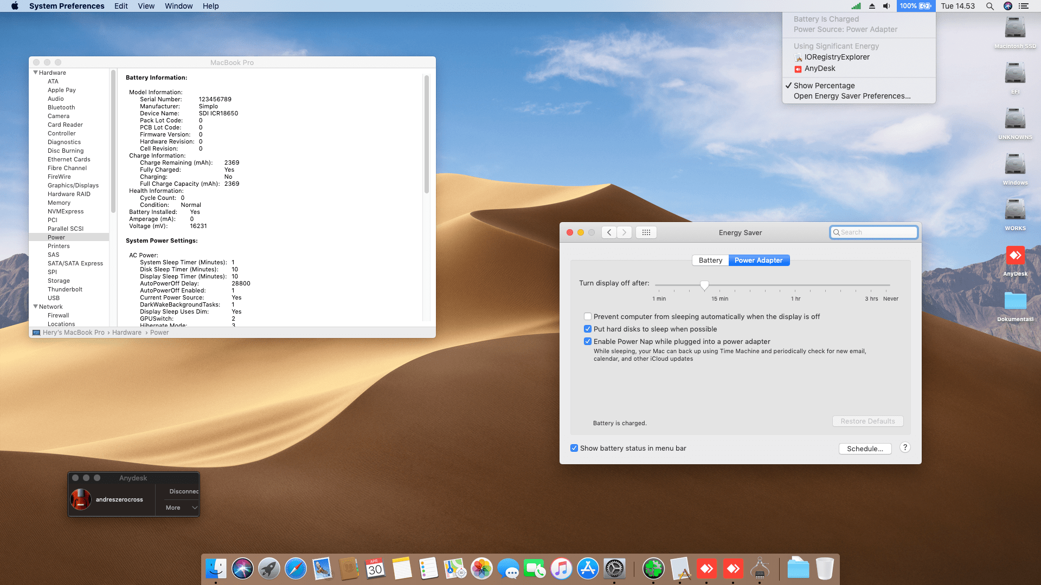The height and width of the screenshot is (585, 1041).
Task: Click sidebar scrollbar in MacBook Pro window
Action: pyautogui.click(x=113, y=142)
